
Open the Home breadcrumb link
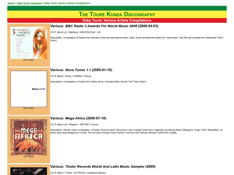click(11, 3)
